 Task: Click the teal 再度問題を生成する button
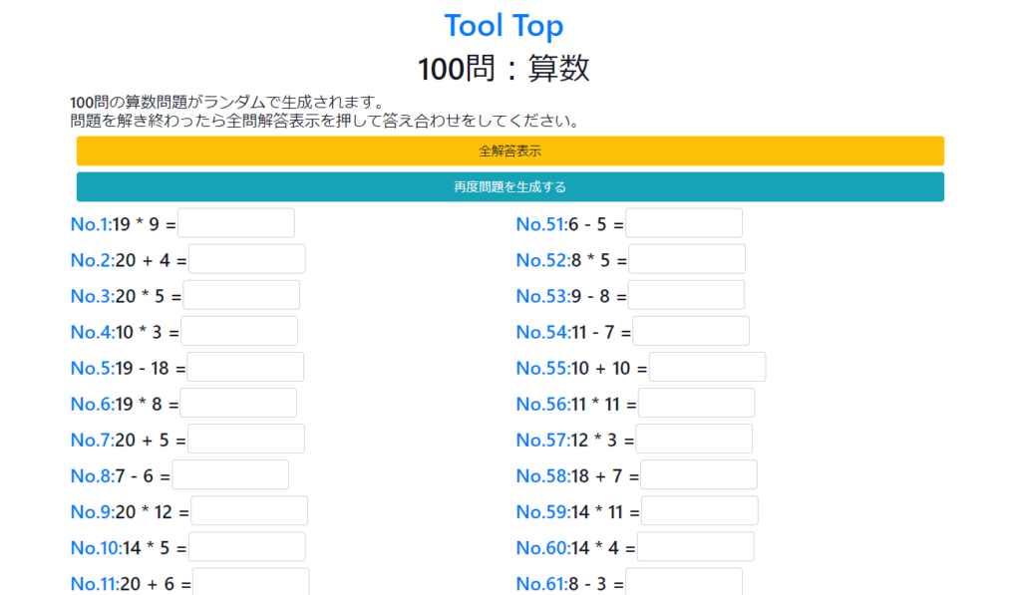(x=510, y=186)
